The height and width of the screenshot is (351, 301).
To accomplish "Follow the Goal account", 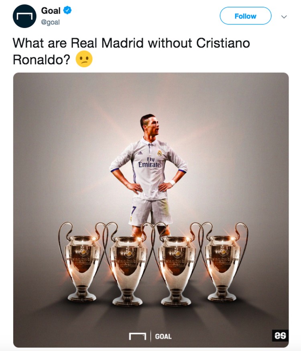I will 246,16.
